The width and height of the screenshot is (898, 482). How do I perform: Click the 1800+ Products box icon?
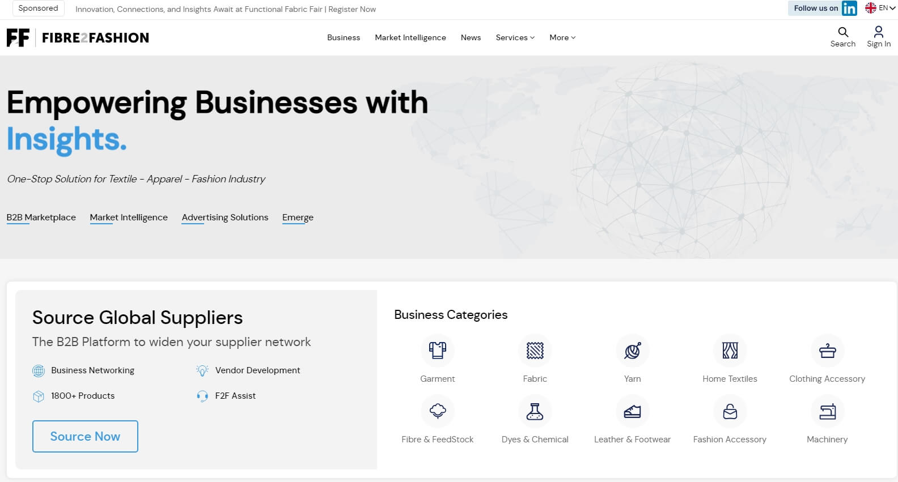click(39, 396)
